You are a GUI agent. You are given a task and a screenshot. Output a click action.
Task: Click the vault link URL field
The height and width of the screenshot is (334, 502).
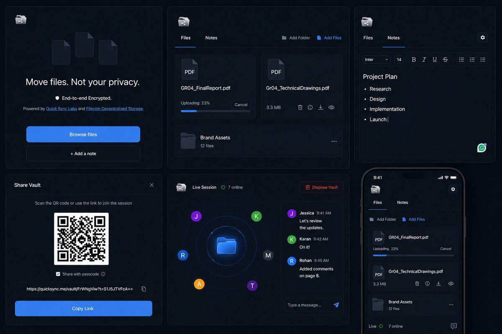84,289
